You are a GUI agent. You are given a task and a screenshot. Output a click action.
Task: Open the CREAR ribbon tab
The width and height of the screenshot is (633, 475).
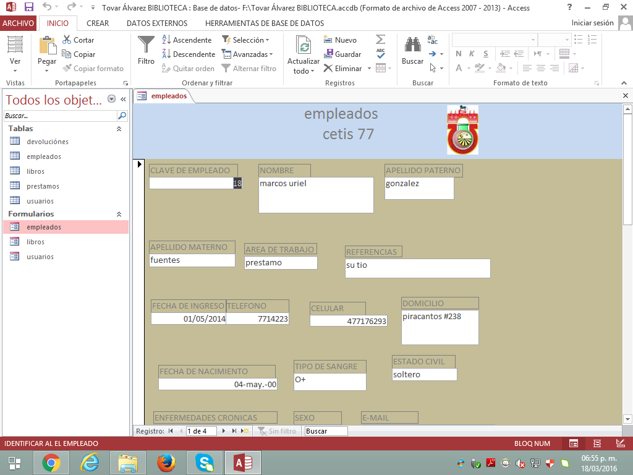point(98,23)
